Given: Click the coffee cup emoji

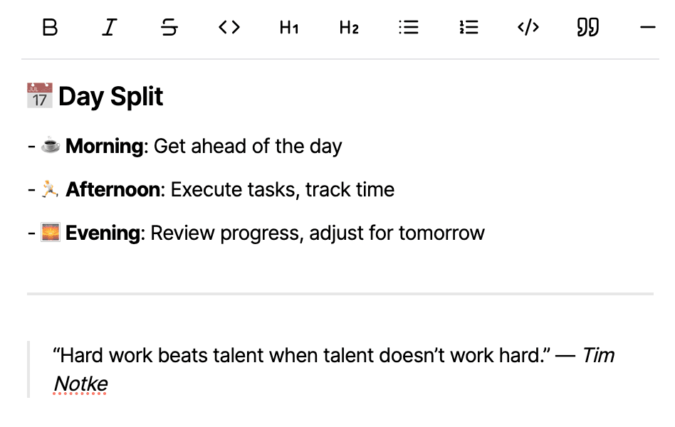Looking at the screenshot, I should 50,147.
